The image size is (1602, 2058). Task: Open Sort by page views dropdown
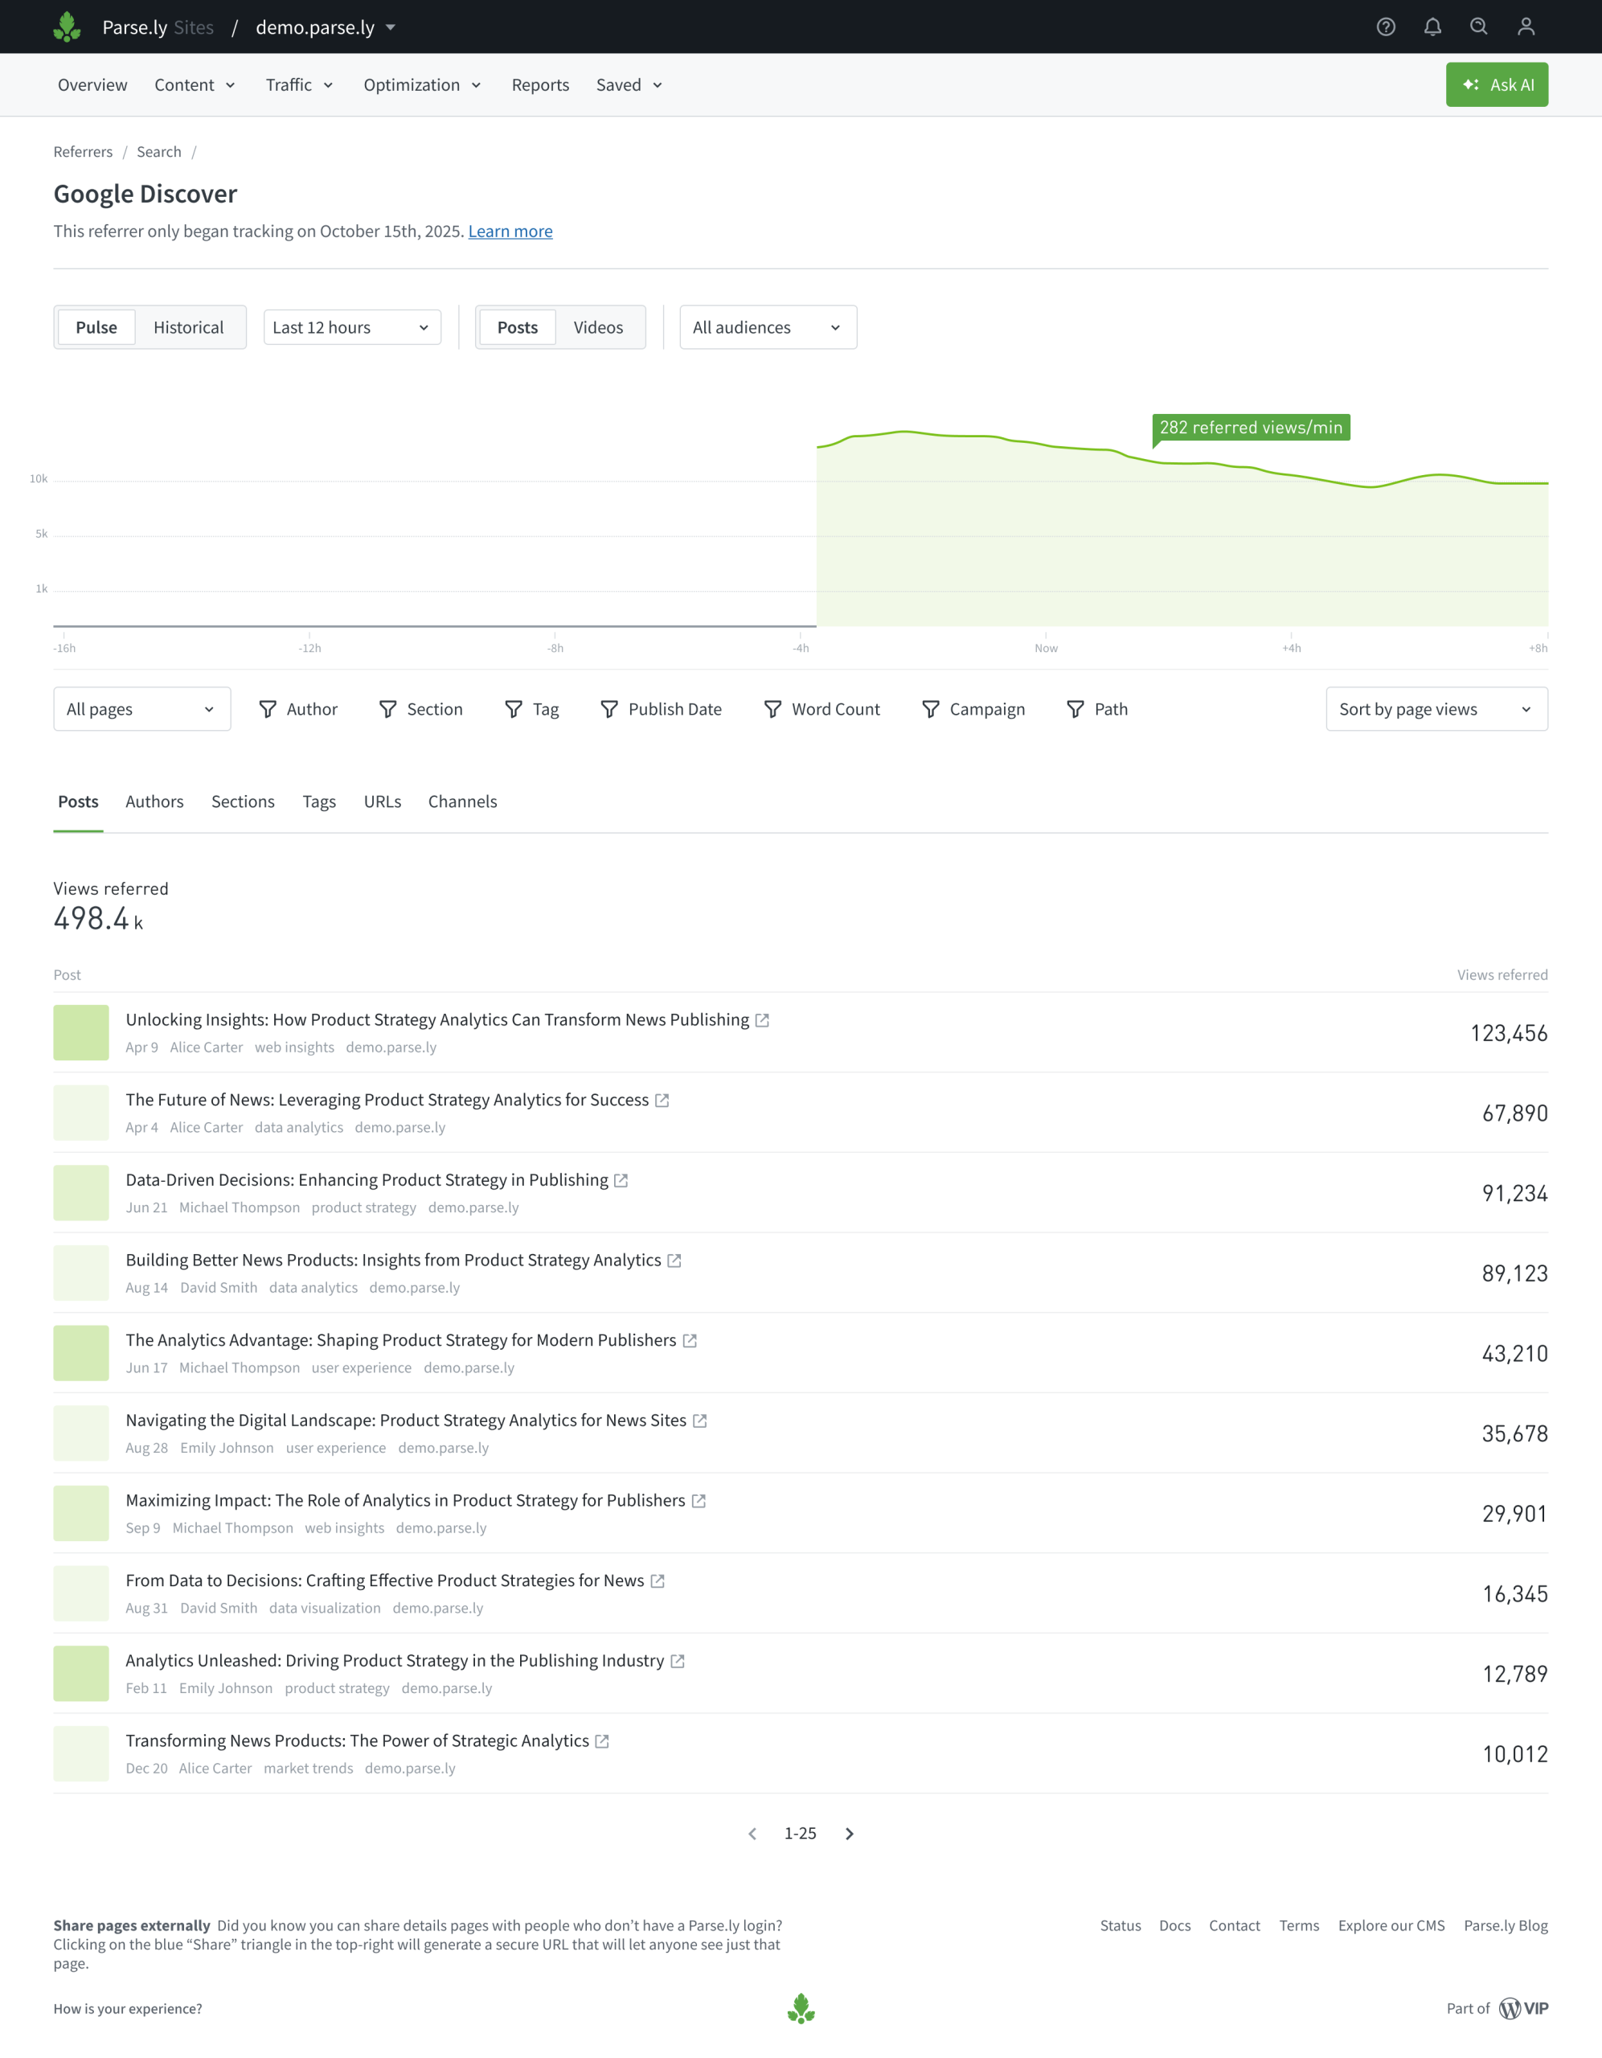[1435, 708]
